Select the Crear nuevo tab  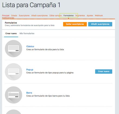(11, 33)
